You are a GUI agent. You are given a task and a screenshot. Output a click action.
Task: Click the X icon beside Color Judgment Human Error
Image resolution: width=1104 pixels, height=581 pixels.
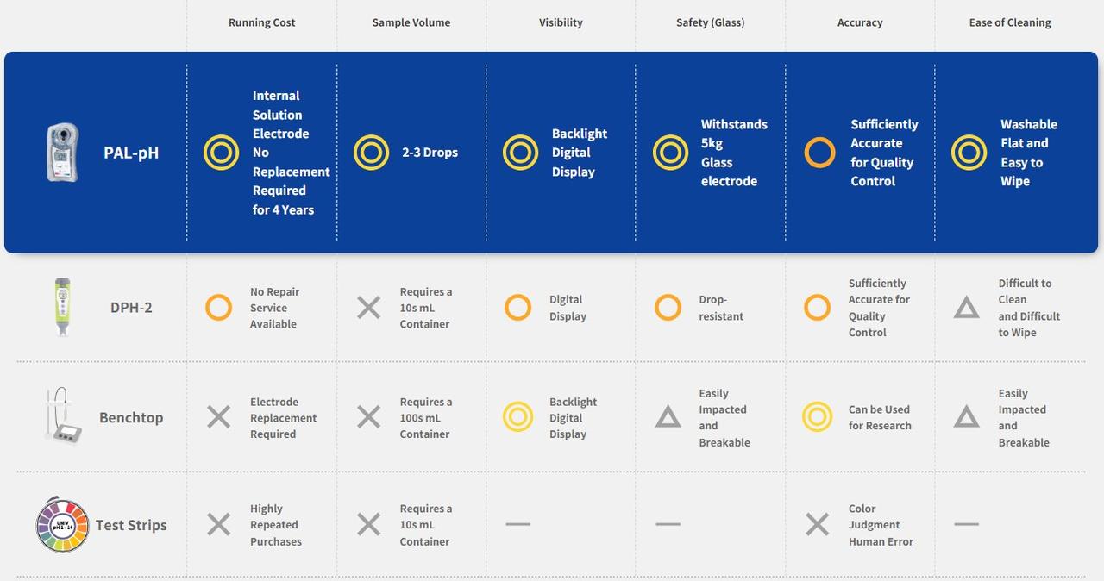click(x=817, y=524)
